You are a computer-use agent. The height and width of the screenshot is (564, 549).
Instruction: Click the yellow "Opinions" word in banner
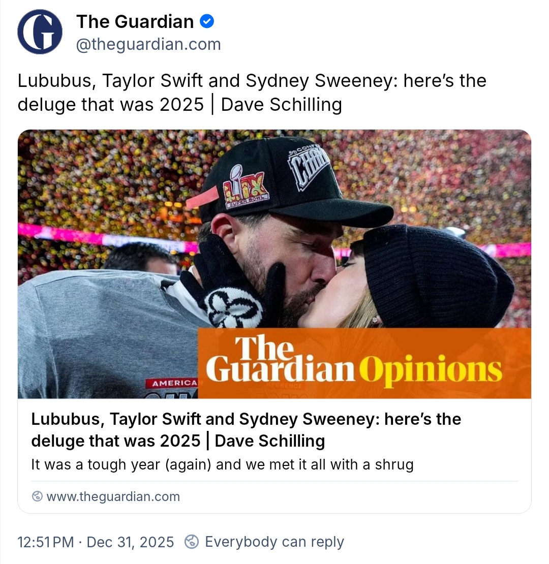[430, 370]
